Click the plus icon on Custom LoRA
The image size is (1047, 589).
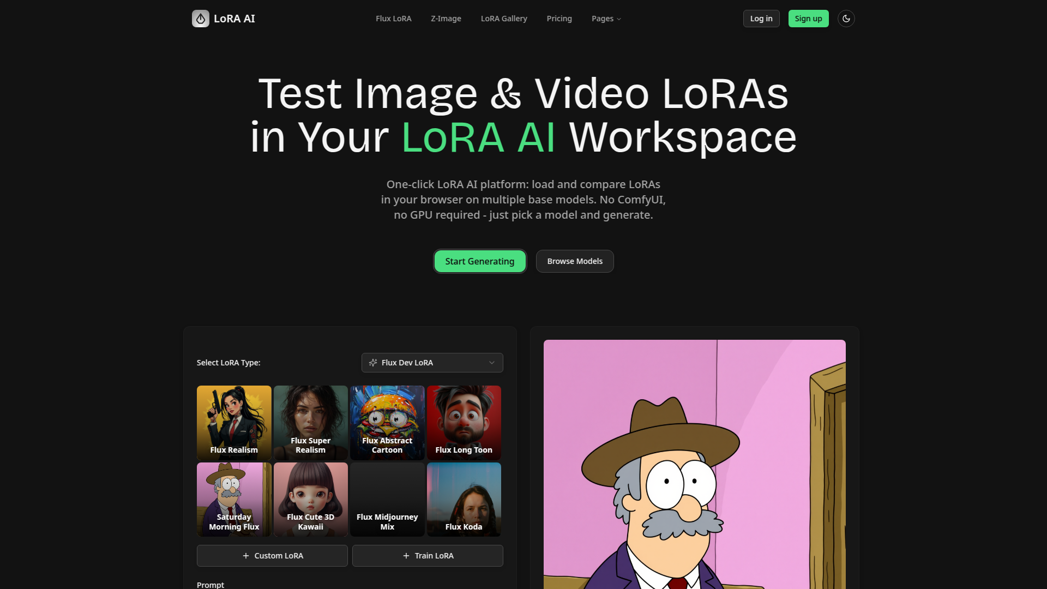(246, 556)
